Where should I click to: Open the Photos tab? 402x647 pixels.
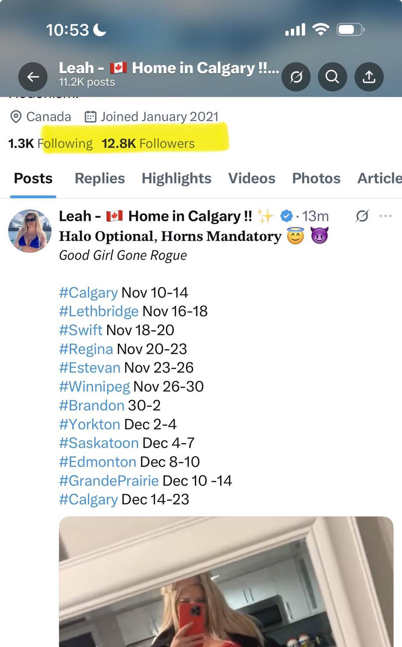point(316,178)
